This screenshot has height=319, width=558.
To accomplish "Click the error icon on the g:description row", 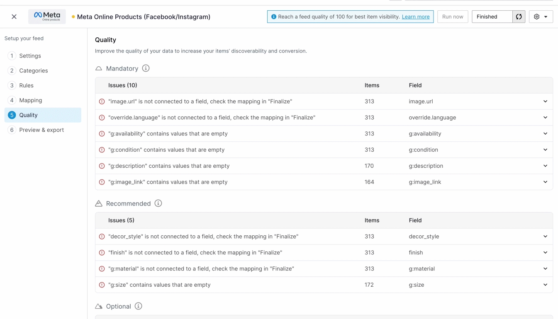I will point(102,166).
